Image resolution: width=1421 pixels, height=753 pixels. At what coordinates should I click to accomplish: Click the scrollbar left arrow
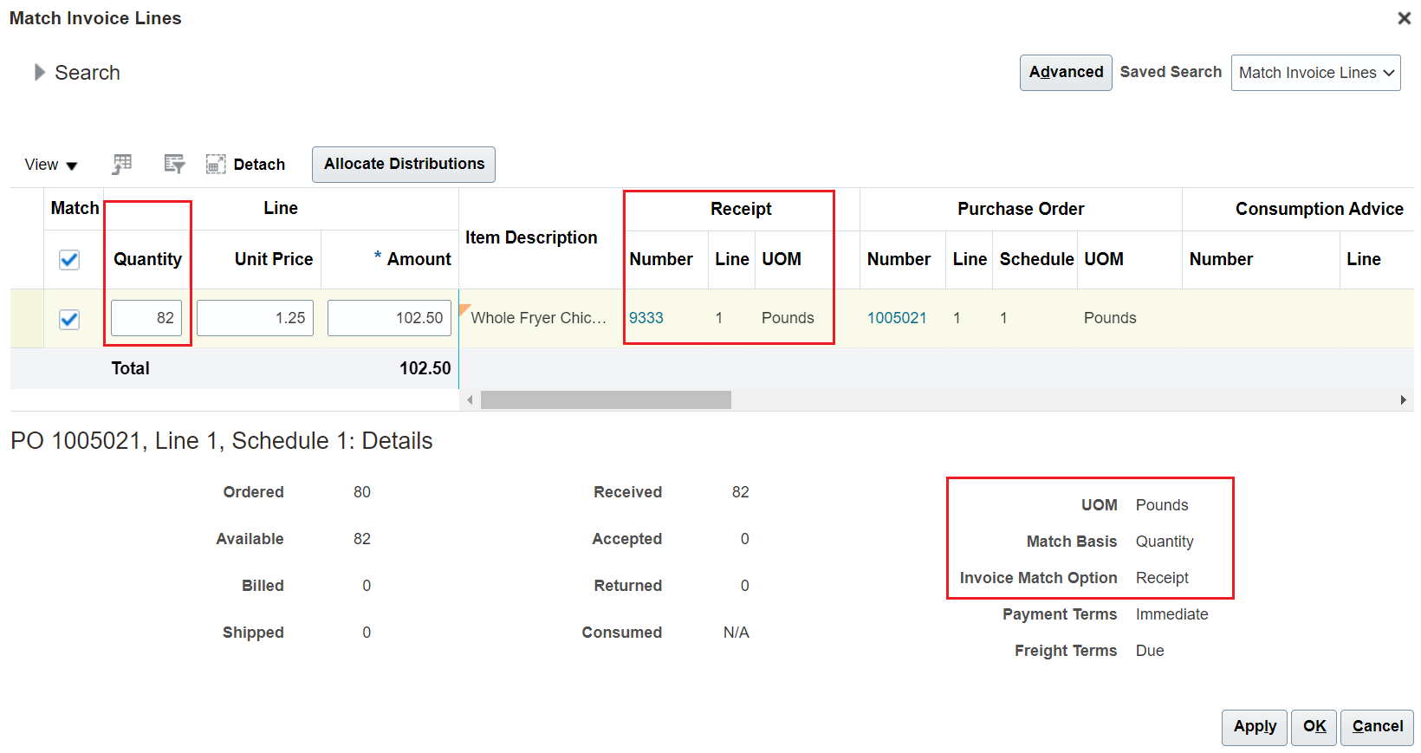click(470, 399)
